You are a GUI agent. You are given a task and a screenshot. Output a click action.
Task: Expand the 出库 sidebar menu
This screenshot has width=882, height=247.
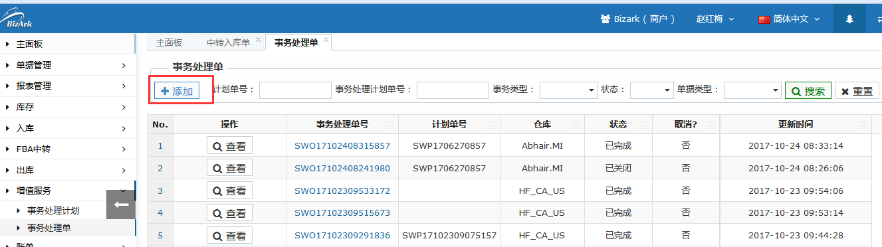(x=67, y=170)
